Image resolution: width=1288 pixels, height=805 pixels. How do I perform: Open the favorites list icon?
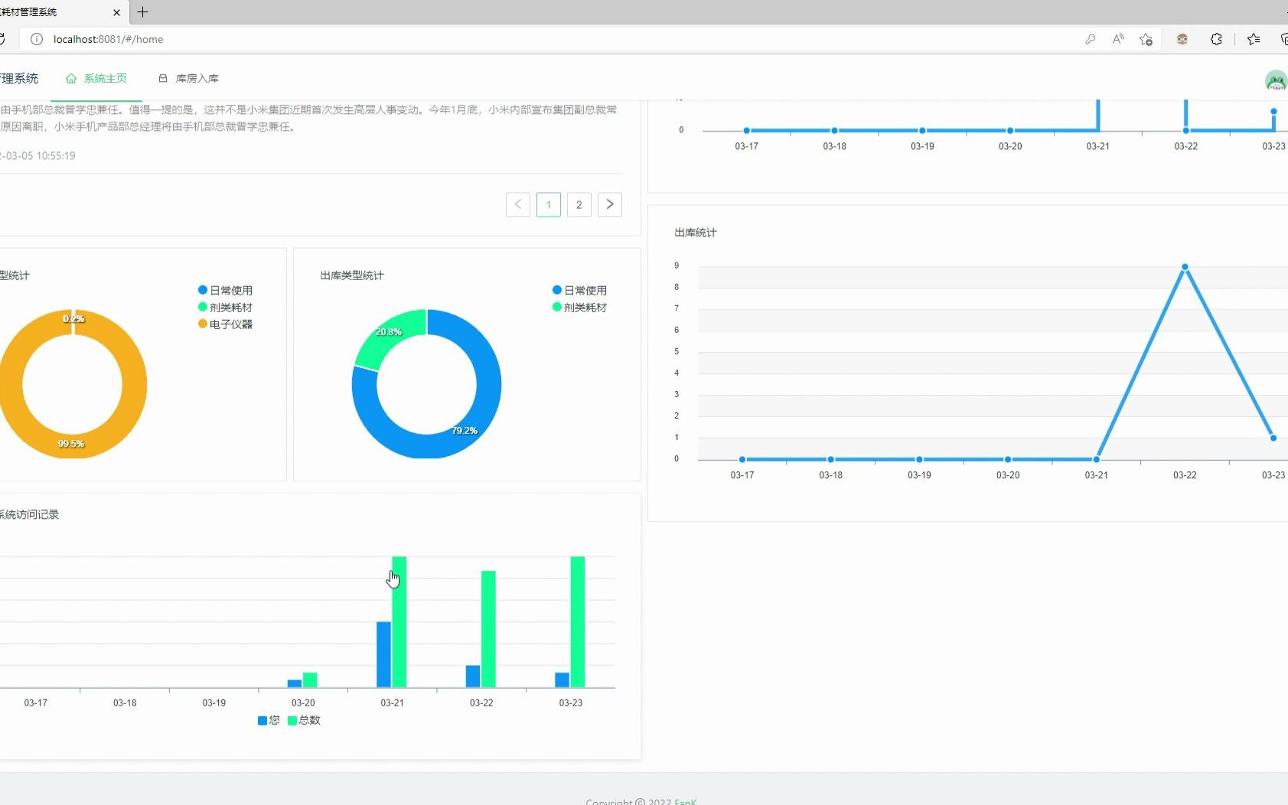point(1254,39)
